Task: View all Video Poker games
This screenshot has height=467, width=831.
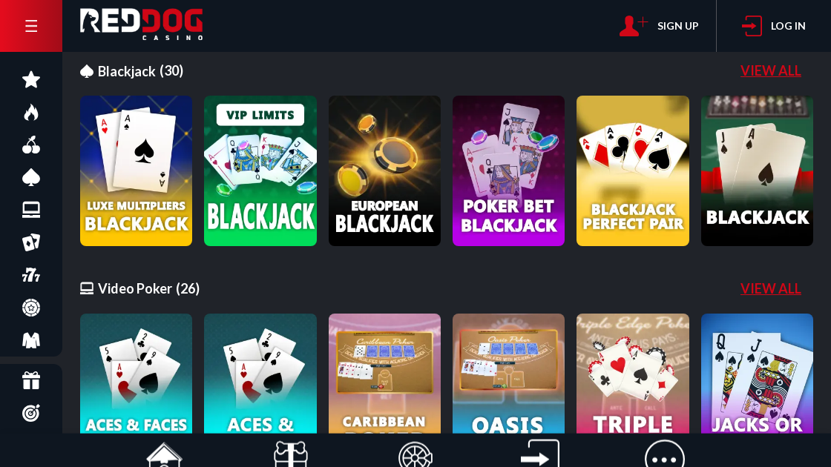Action: click(x=771, y=288)
